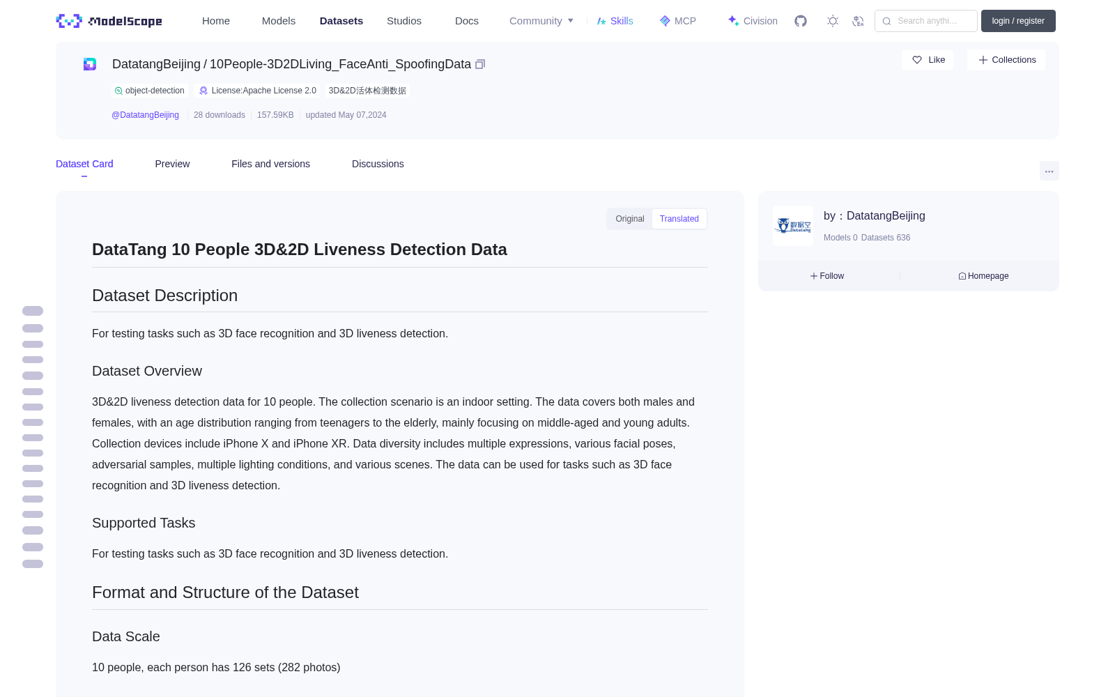Toggle the light/dark theme sun icon

(x=833, y=21)
